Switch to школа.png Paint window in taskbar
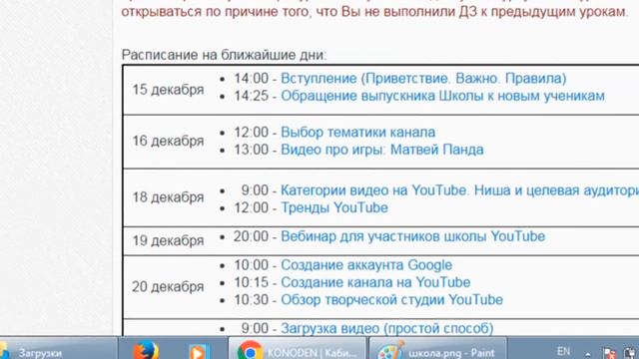This screenshot has height=359, width=639. 437,349
